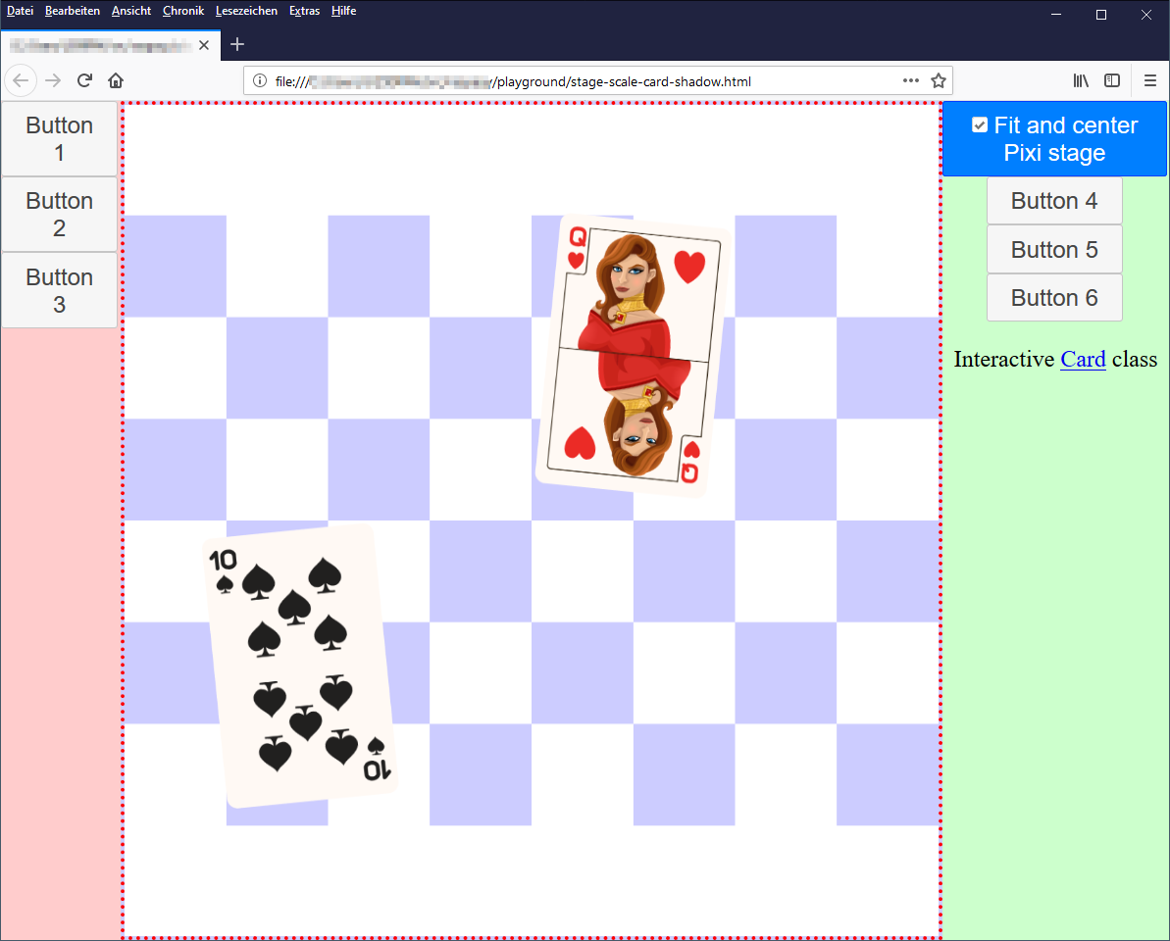This screenshot has width=1170, height=941.
Task: Click the browser back arrow
Action: [21, 80]
